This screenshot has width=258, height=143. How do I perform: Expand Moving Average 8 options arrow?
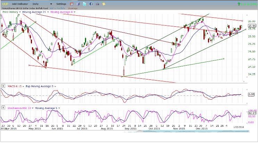75,12
